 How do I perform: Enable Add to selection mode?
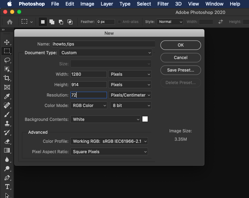(52, 22)
